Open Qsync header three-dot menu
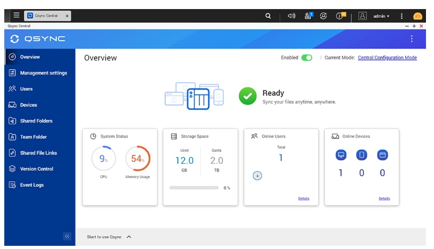This screenshot has width=434, height=249. [x=412, y=39]
